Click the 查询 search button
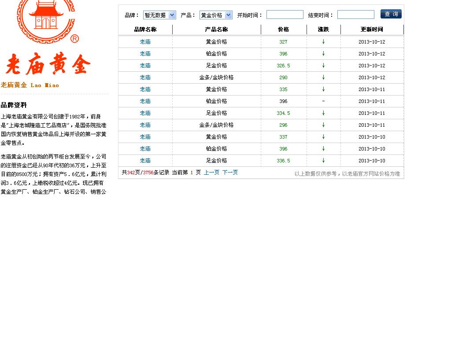Viewport: 451px width, 338px height. click(x=391, y=14)
